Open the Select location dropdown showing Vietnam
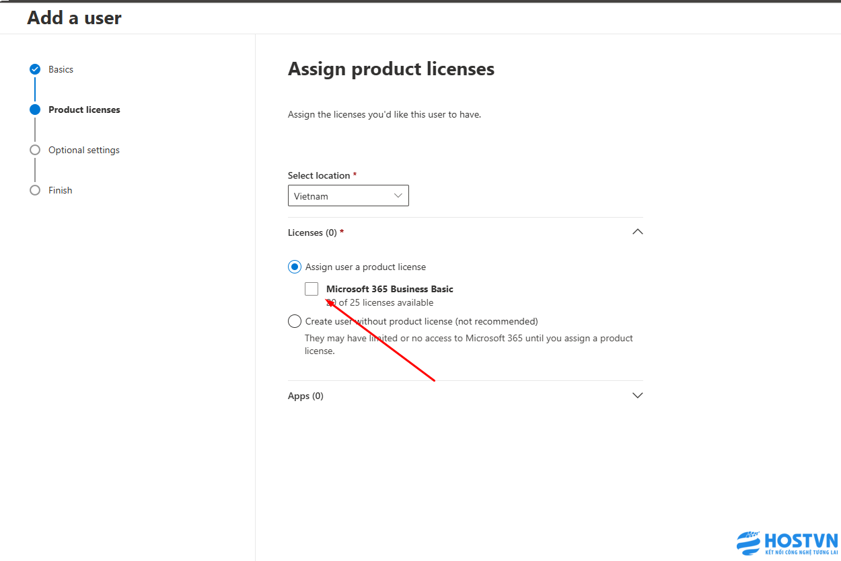Viewport: 841px width, 561px height. tap(349, 196)
